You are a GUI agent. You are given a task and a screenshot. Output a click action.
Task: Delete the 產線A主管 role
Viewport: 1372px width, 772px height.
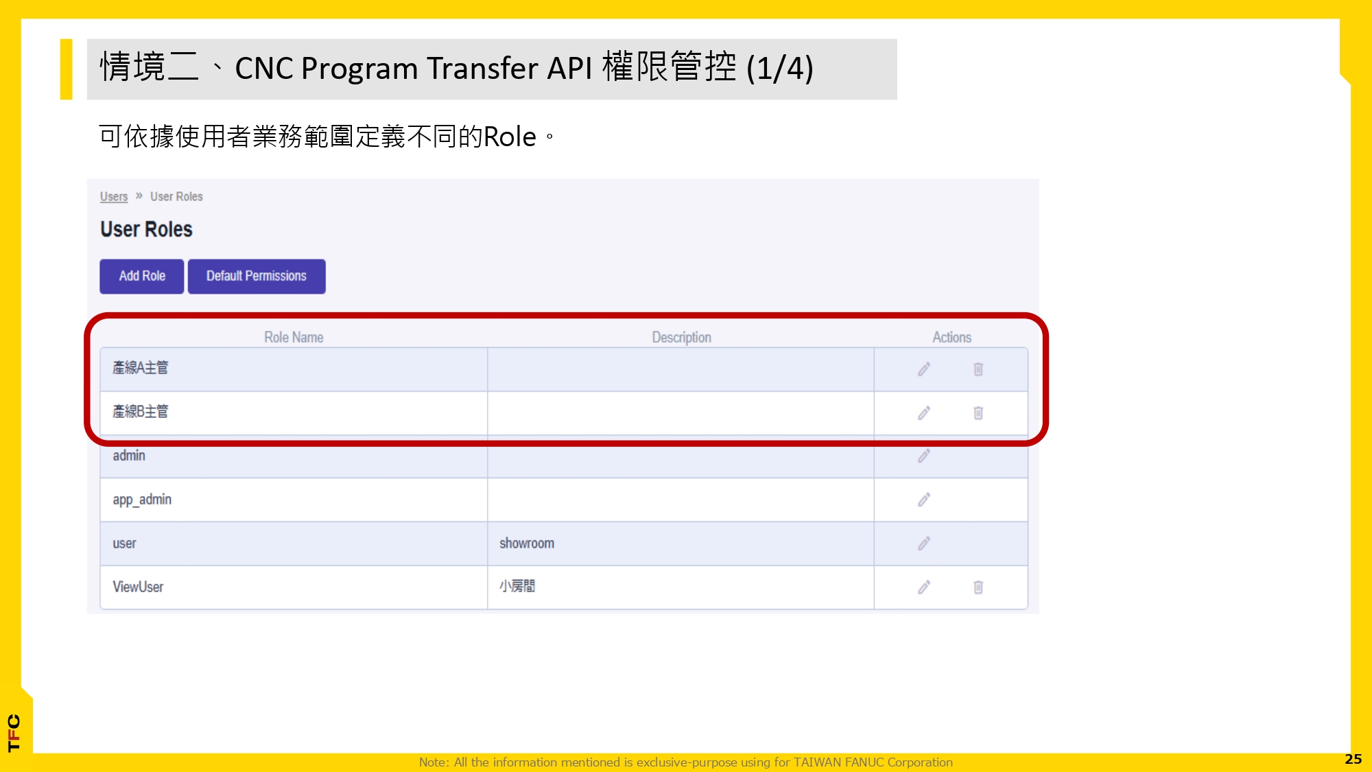pos(978,369)
